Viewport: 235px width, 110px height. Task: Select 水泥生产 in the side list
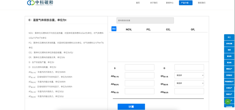point(229,88)
